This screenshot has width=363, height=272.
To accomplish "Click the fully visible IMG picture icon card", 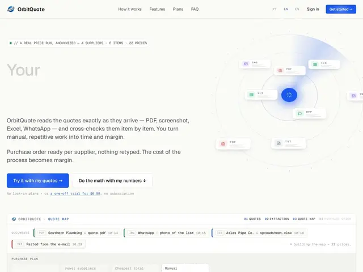I will click(x=255, y=64).
